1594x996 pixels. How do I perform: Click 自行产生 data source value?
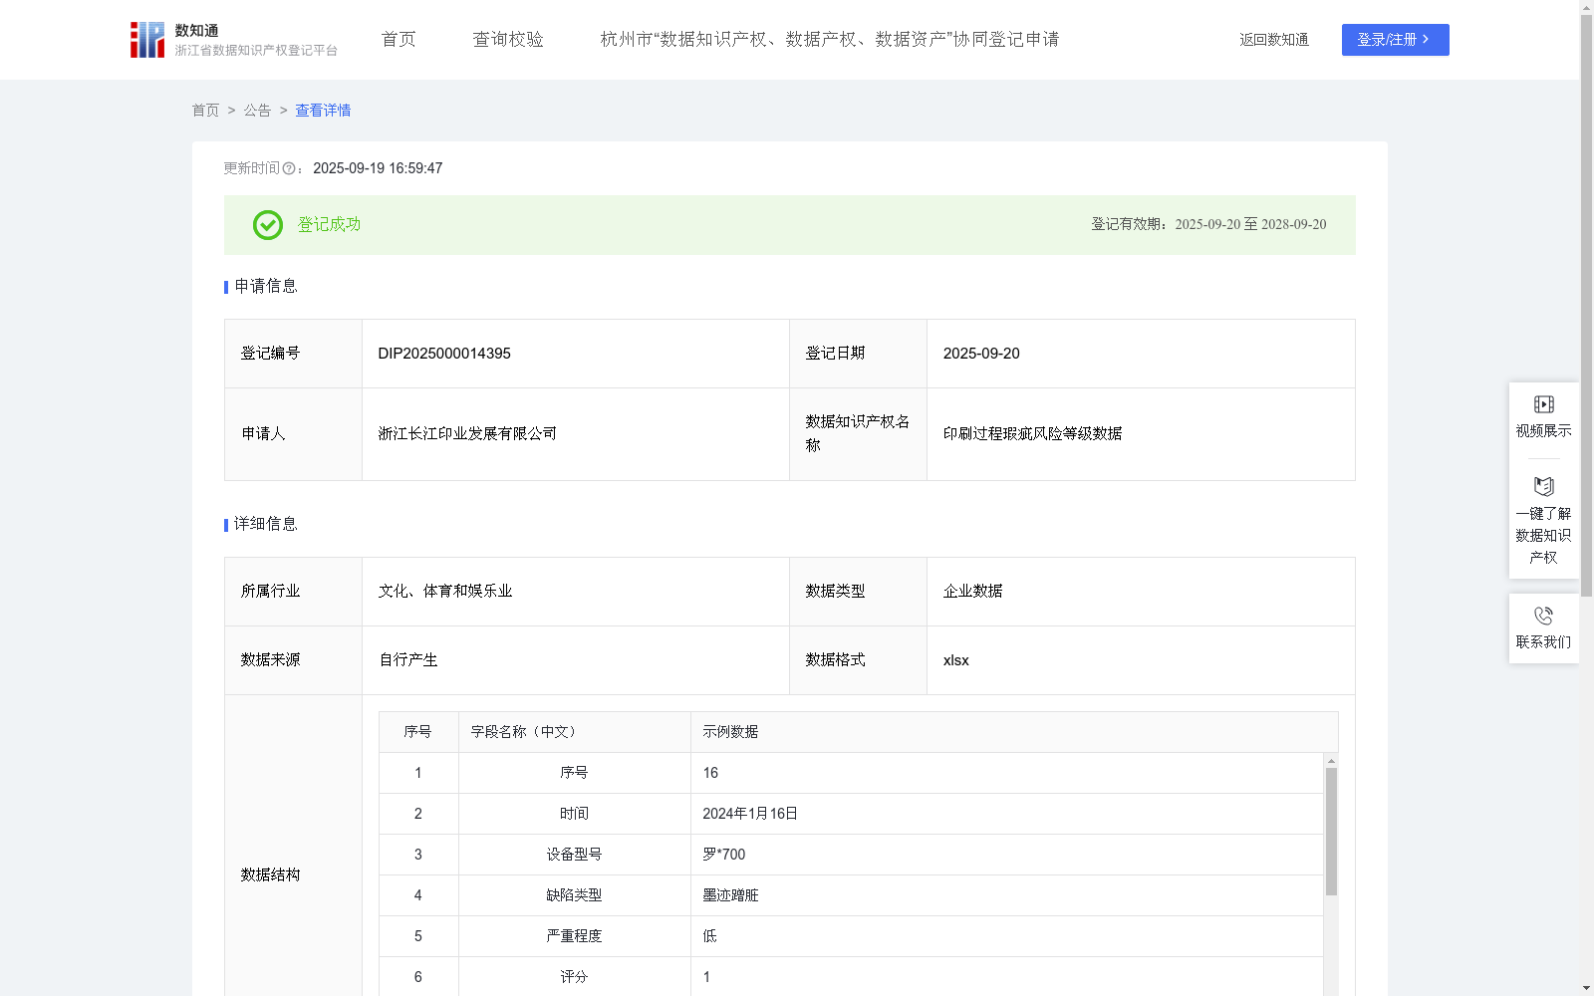(408, 660)
